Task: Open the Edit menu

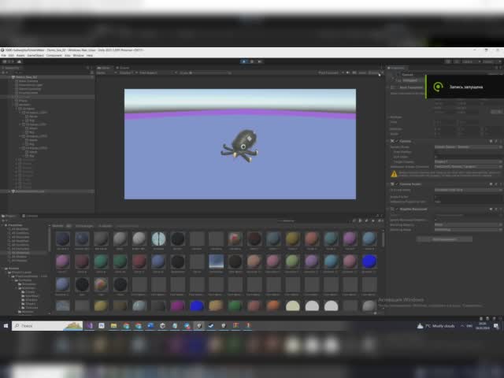Action: pyautogui.click(x=11, y=56)
